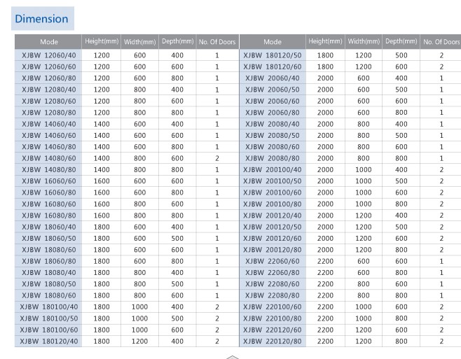
Task: Click the left table's Width(mm) column header
Action: [x=139, y=42]
